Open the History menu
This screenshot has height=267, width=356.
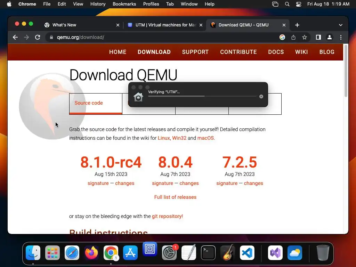(98, 4)
